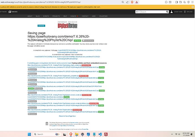Open the phyllo4.zip failed link

pos(50,110)
